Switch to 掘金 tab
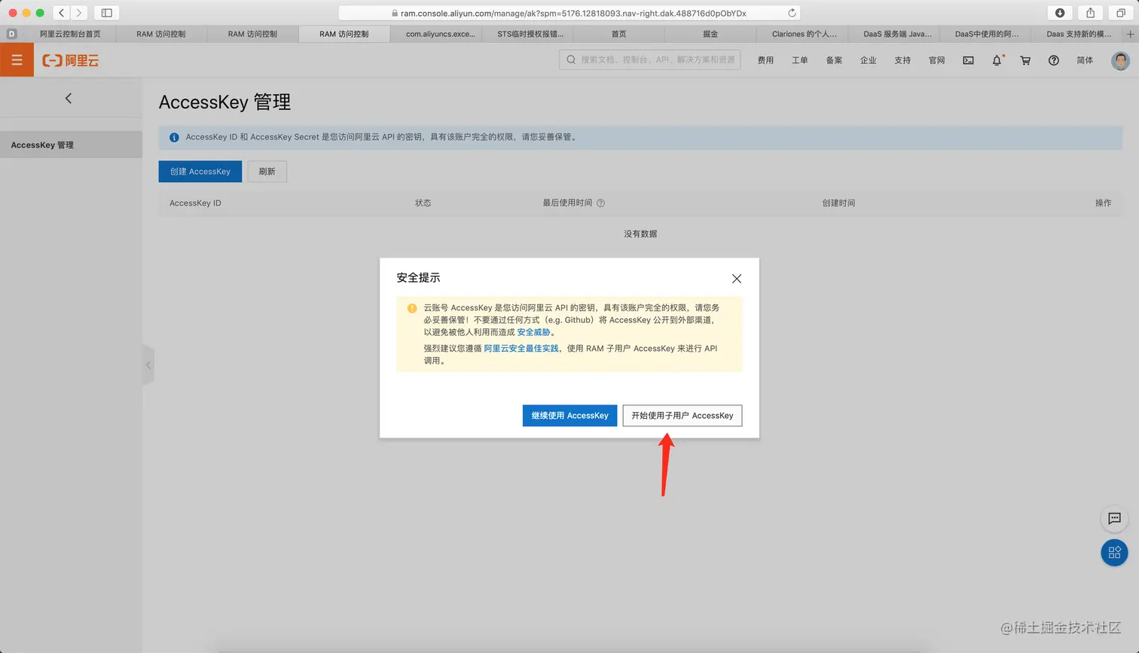 pos(710,34)
